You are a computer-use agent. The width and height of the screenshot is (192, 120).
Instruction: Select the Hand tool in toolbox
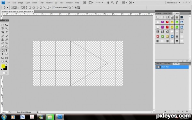[3, 61]
